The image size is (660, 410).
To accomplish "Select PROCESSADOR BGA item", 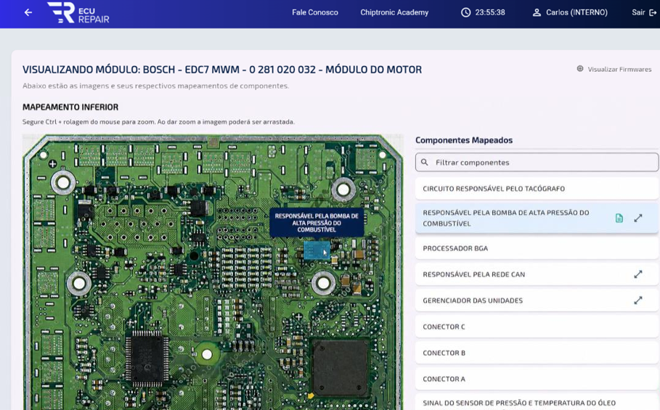I will 537,248.
